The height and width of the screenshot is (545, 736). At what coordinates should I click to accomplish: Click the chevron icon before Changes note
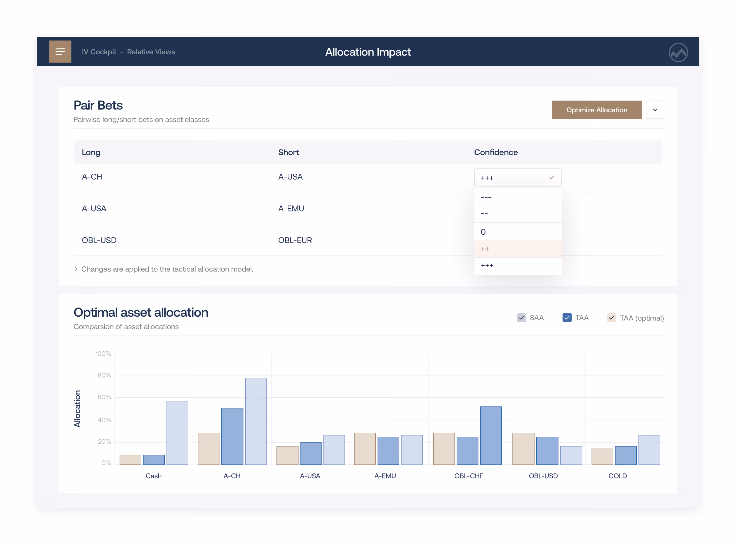[76, 269]
